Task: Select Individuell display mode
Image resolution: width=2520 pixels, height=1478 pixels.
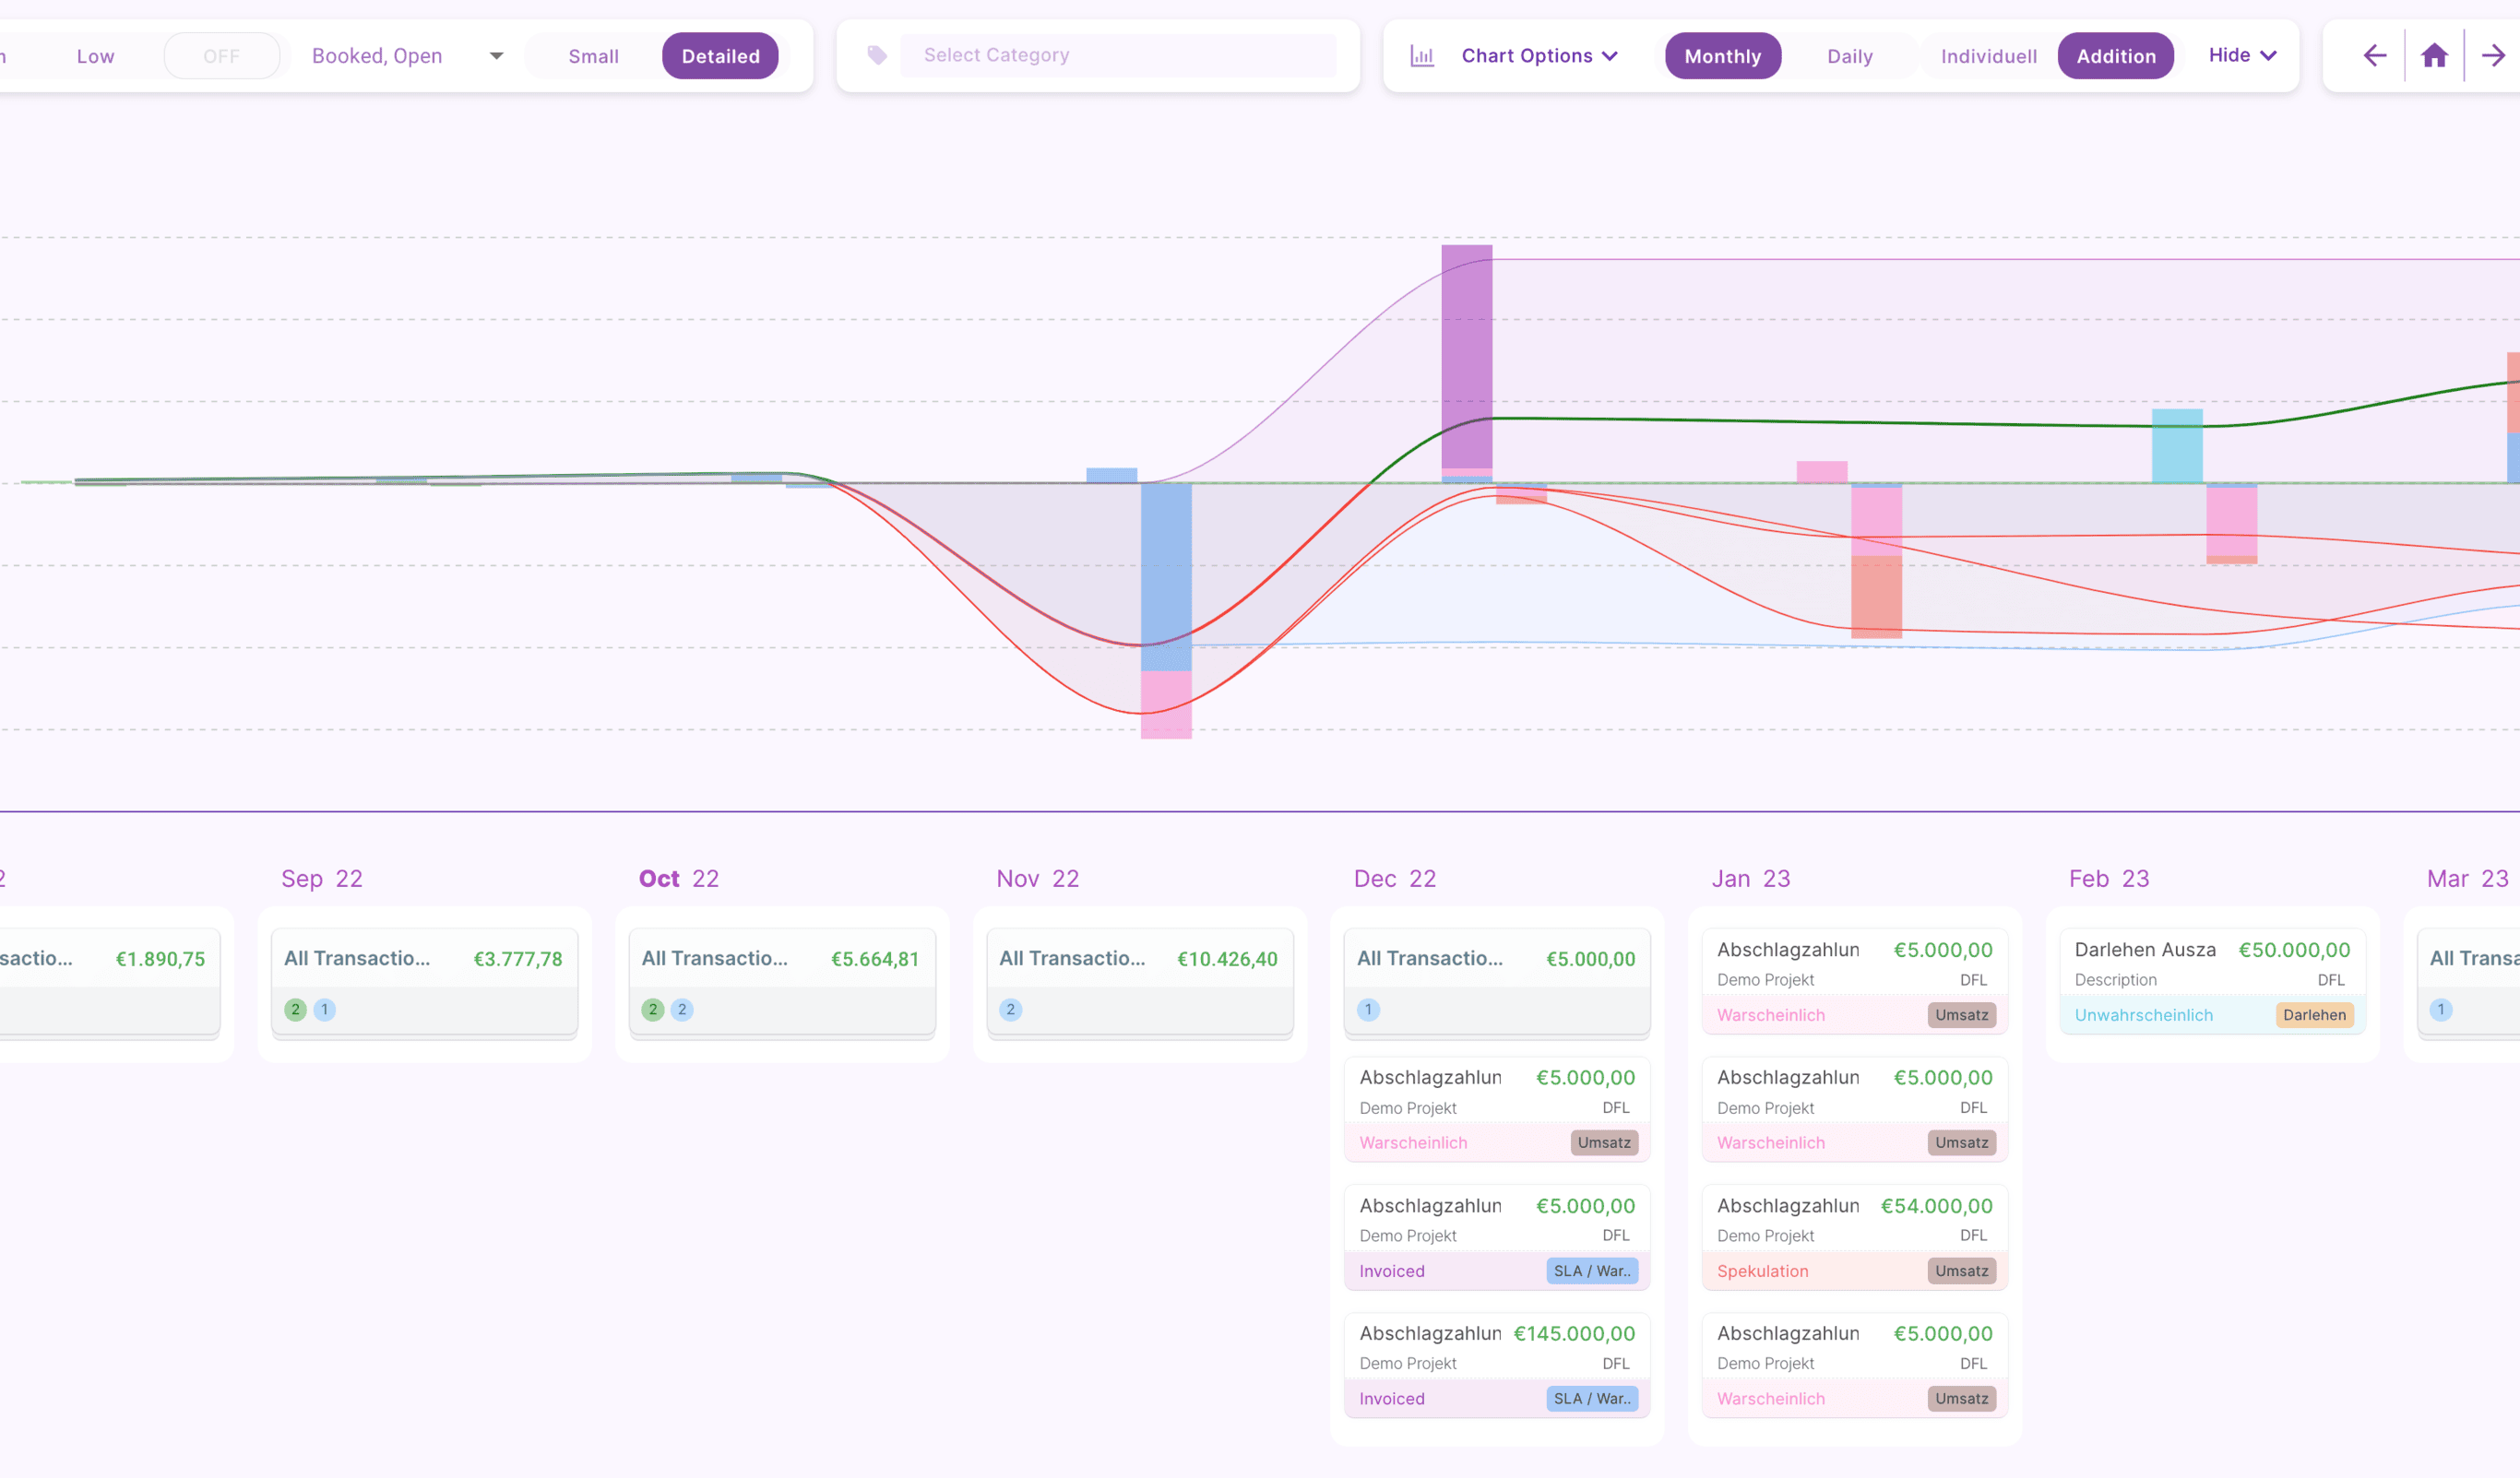Action: point(1988,56)
